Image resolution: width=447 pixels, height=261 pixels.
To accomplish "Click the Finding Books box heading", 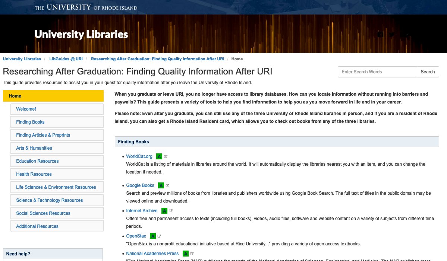I will tap(133, 142).
